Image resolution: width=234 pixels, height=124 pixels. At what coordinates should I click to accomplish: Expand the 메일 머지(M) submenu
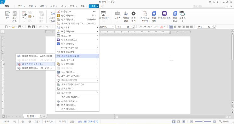point(77,52)
